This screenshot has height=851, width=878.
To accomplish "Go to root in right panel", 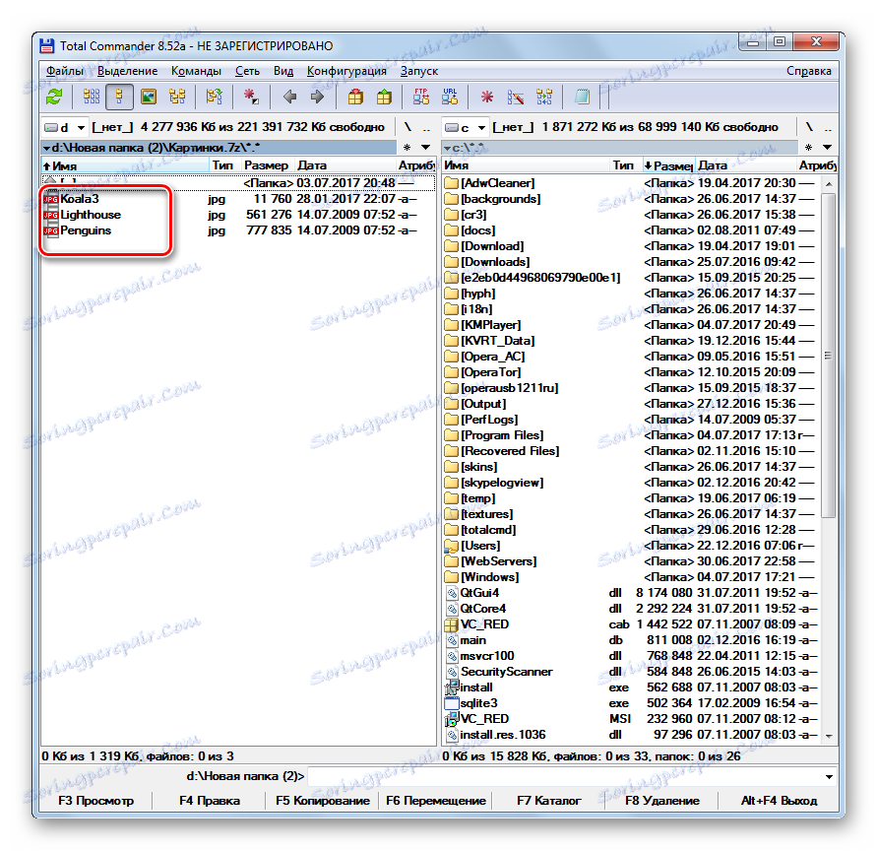I will point(808,127).
